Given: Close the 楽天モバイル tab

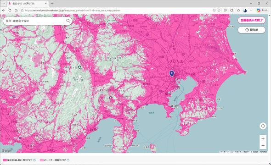Looking at the screenshot, I should [46, 4].
